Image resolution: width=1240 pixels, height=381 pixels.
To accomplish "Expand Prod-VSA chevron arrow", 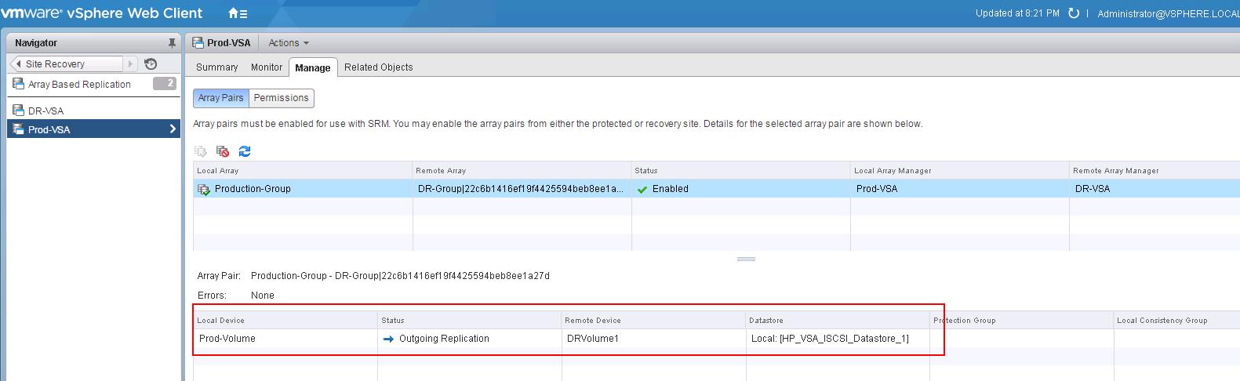I will [x=173, y=129].
